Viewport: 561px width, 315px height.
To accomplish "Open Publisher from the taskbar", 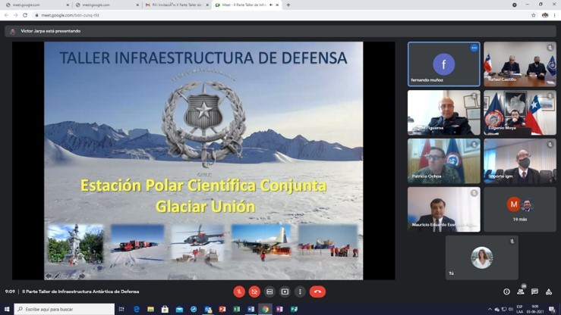I will pyautogui.click(x=294, y=309).
